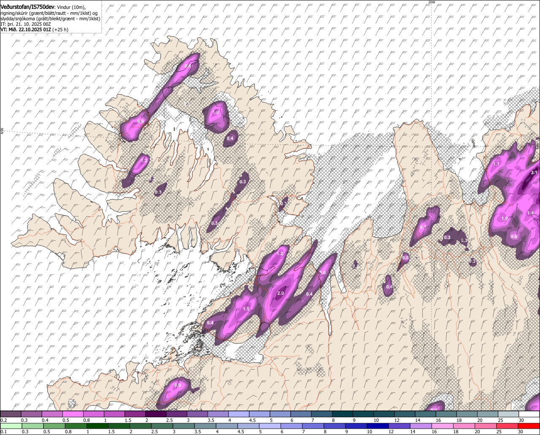
Task: Select the white swatch ending the upper legend row
Action: (529, 414)
